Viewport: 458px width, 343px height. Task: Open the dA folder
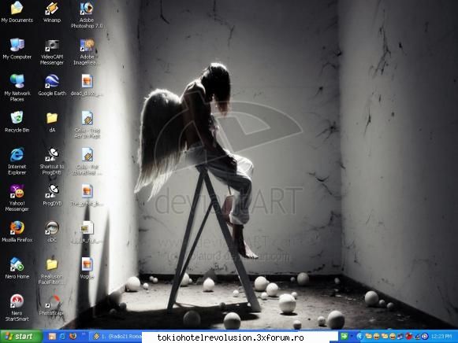(52, 123)
